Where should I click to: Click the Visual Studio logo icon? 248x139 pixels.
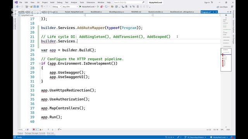[16, 2]
